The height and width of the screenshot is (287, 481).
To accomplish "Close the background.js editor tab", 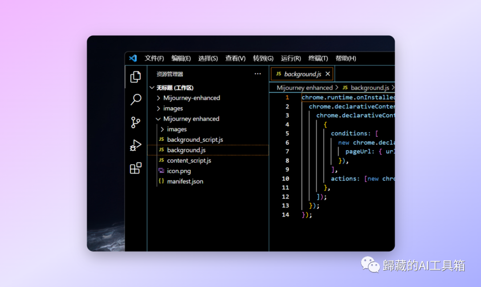I will pos(328,74).
